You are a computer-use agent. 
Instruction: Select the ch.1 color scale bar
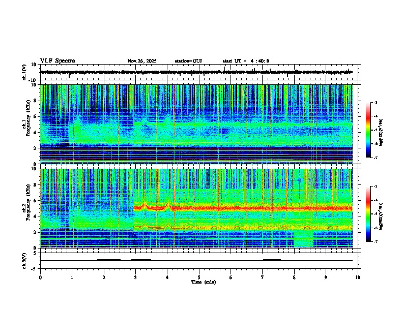pyautogui.click(x=368, y=130)
